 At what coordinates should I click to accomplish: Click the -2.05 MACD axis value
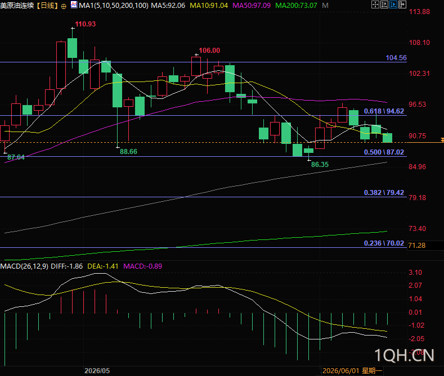416,339
